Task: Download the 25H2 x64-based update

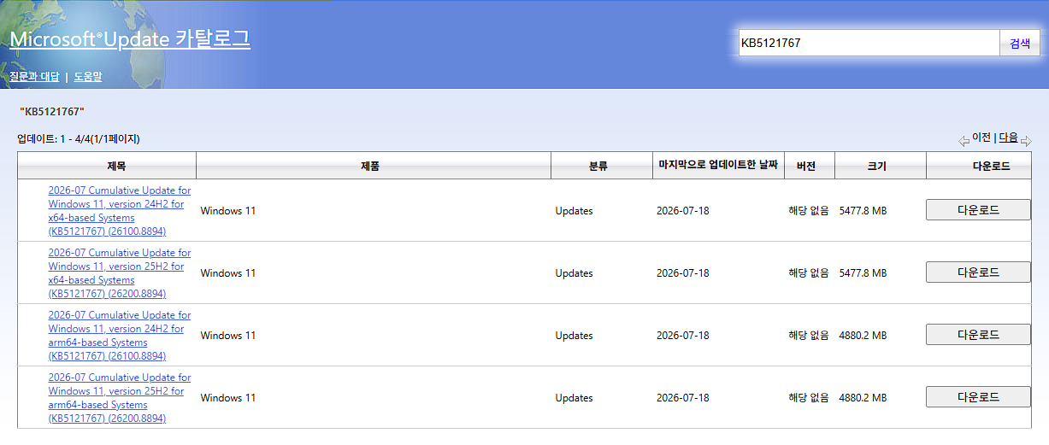Action: pos(978,272)
